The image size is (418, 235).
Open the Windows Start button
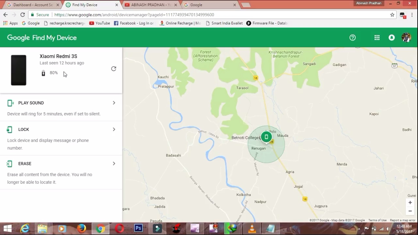click(x=8, y=228)
